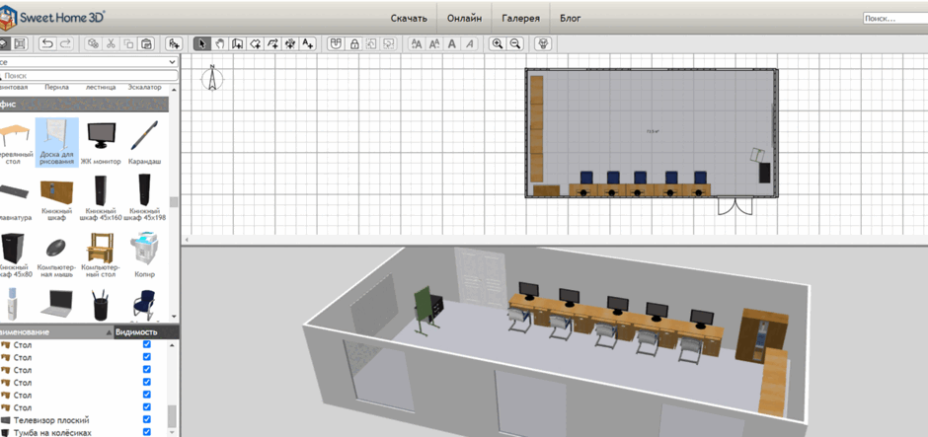Screen dimensions: 928x437
Task: Click the undo arrow icon
Action: pos(48,43)
